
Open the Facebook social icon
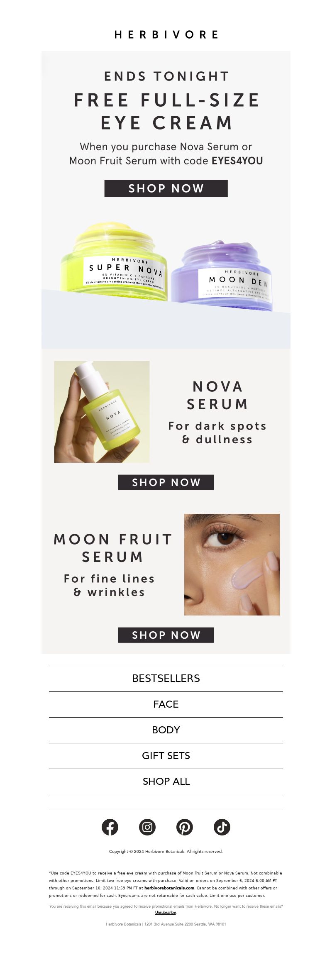(110, 827)
